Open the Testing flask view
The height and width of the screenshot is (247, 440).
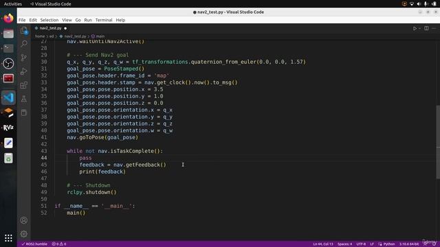pos(24,99)
